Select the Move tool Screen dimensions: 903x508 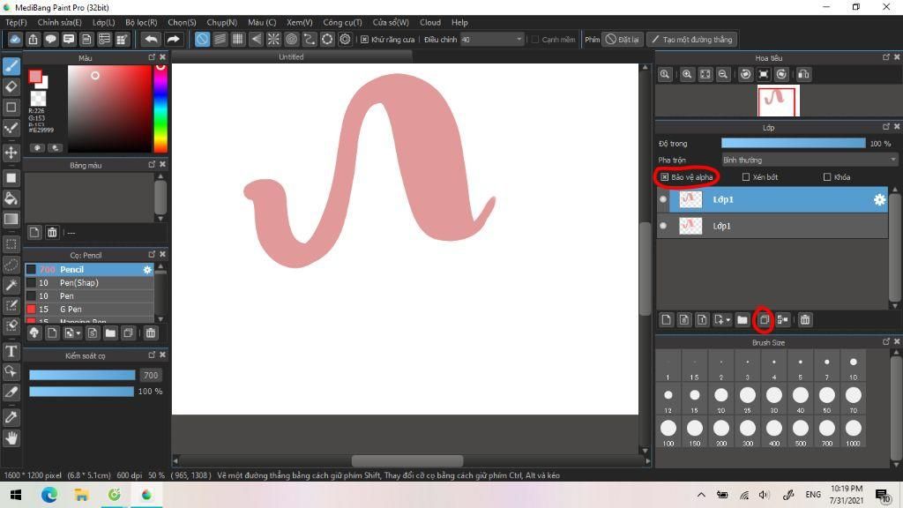[x=11, y=153]
